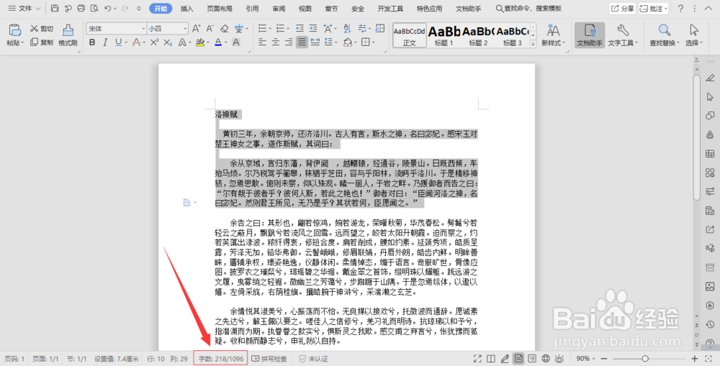Click the pen icon in right sidebar
This screenshot has height=366, width=720.
coord(710,78)
